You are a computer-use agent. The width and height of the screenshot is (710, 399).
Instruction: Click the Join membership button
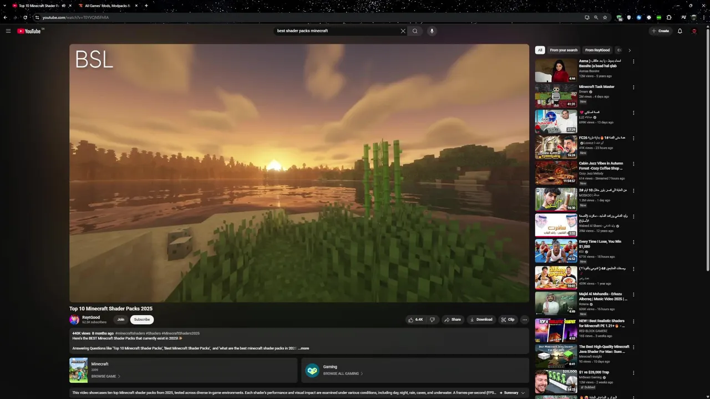pos(120,319)
